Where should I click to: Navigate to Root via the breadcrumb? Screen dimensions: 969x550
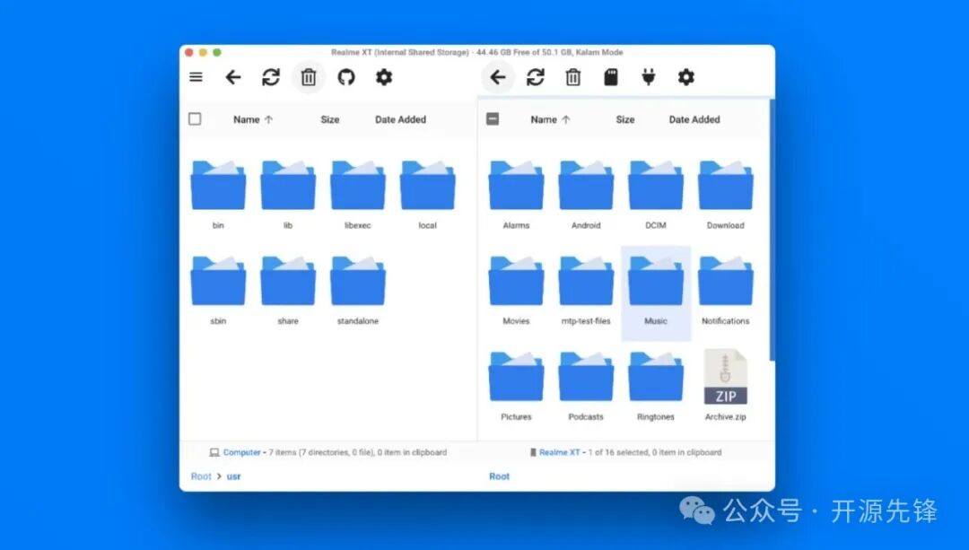[x=201, y=476]
